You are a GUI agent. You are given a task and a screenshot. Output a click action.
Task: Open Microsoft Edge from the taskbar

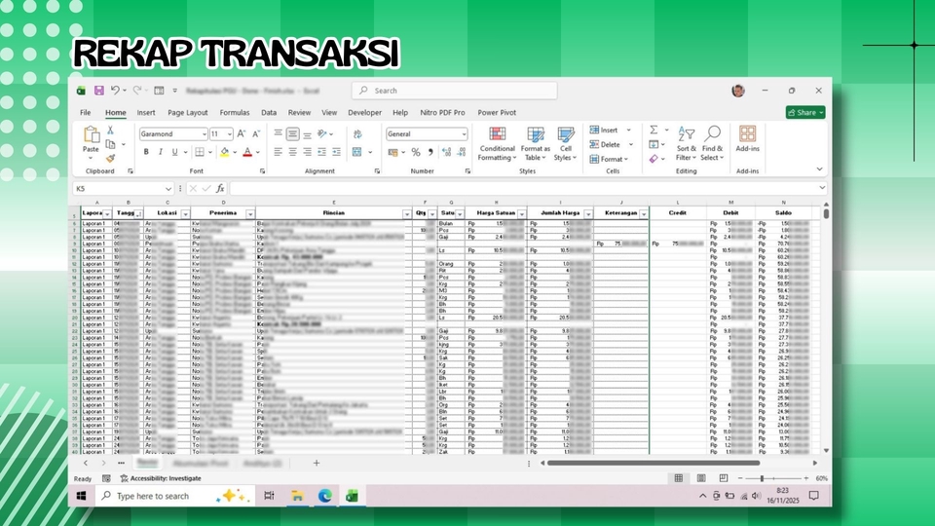coord(324,496)
